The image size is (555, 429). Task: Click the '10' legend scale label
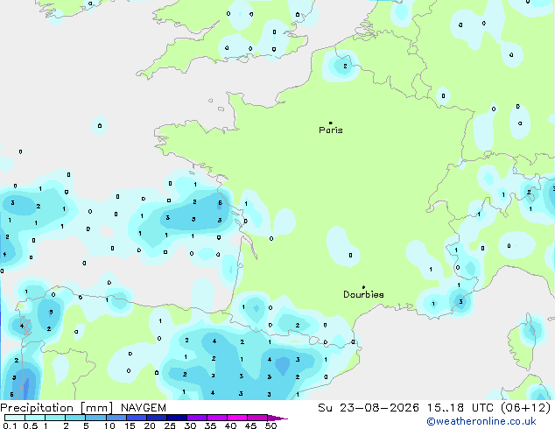(x=109, y=425)
